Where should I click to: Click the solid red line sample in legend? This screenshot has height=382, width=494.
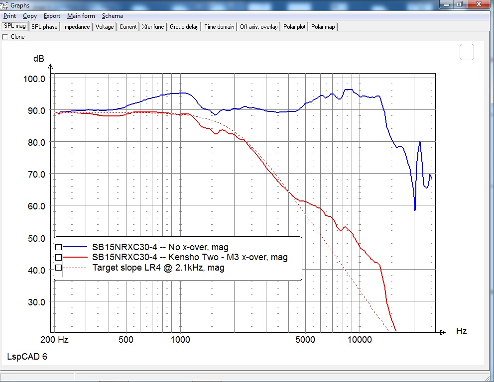pyautogui.click(x=75, y=257)
